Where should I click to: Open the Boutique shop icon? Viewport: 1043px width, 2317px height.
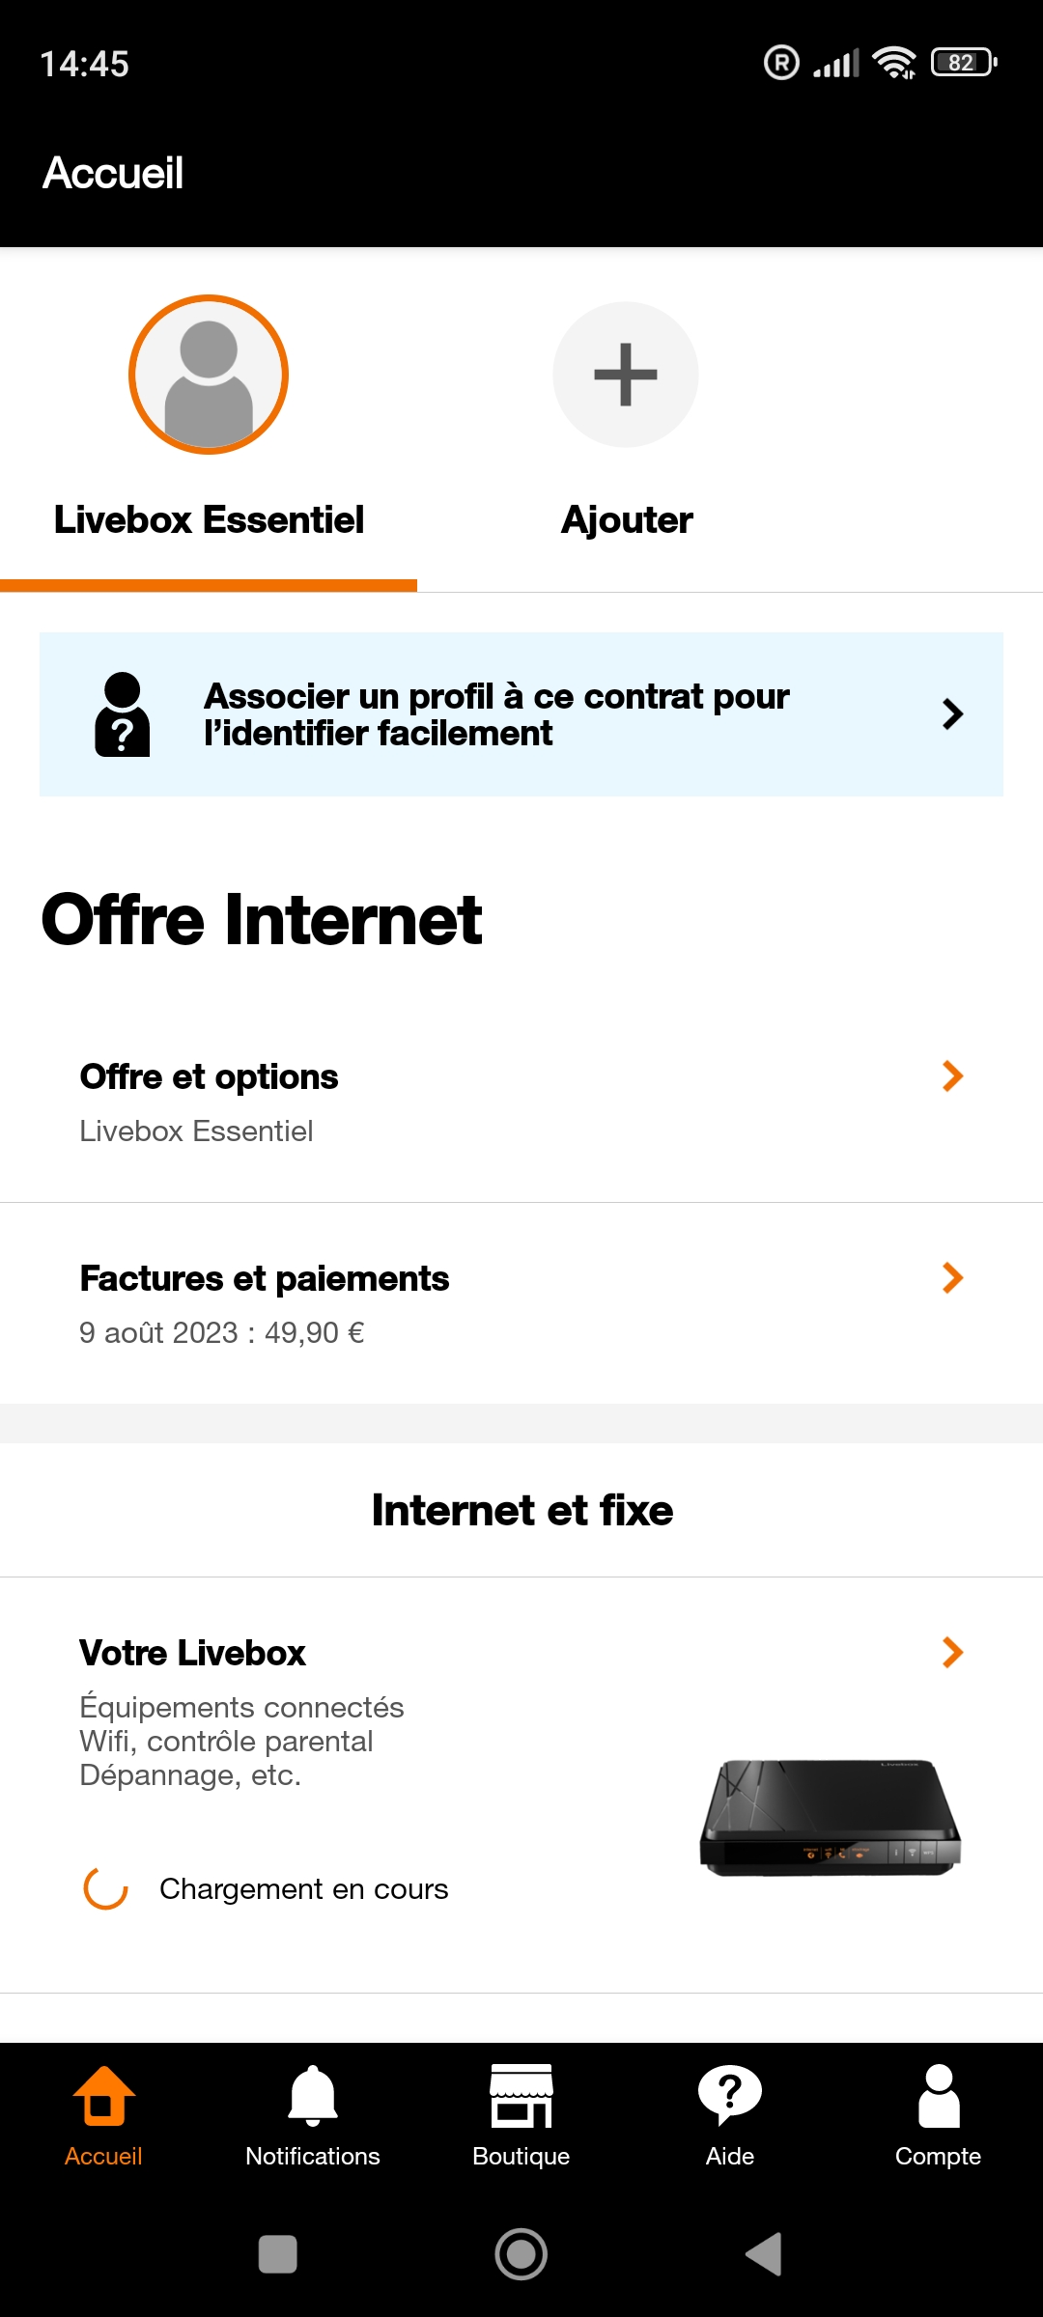click(521, 2098)
